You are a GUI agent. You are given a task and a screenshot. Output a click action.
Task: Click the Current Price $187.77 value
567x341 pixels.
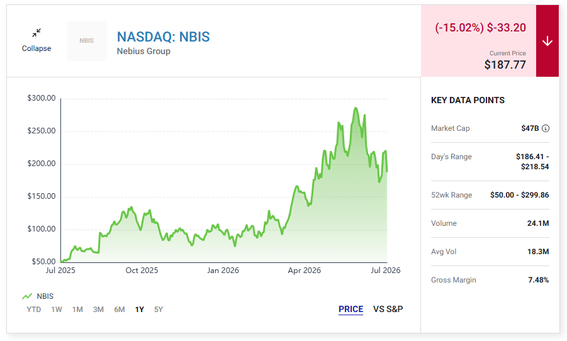pos(505,65)
